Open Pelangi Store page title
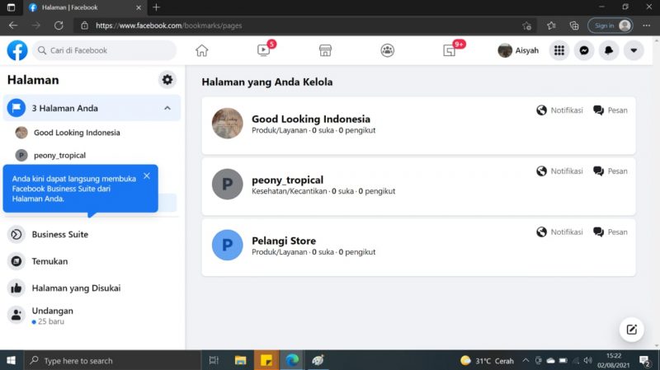This screenshot has height=370, width=660. tap(284, 241)
